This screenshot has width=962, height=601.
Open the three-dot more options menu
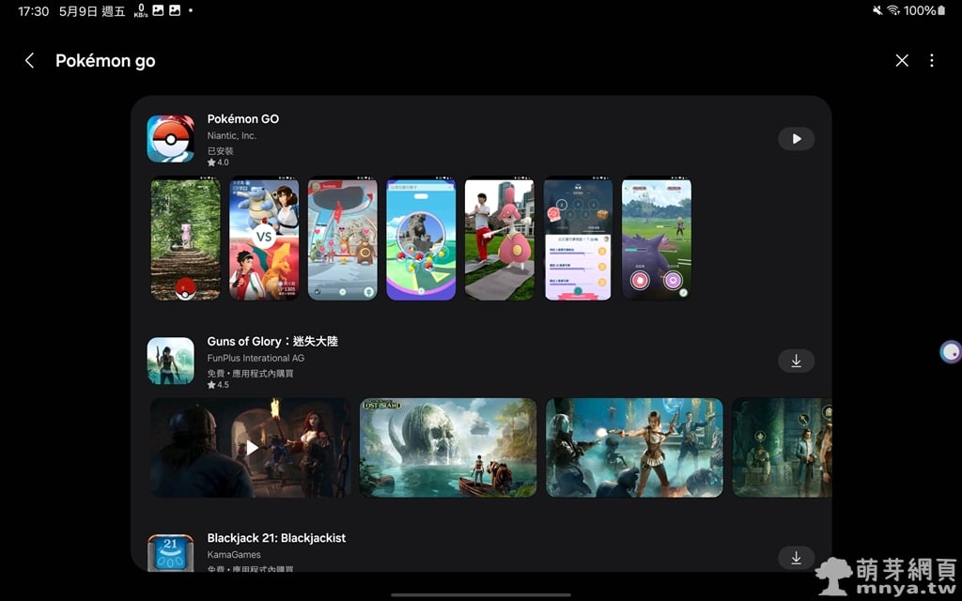(x=932, y=61)
